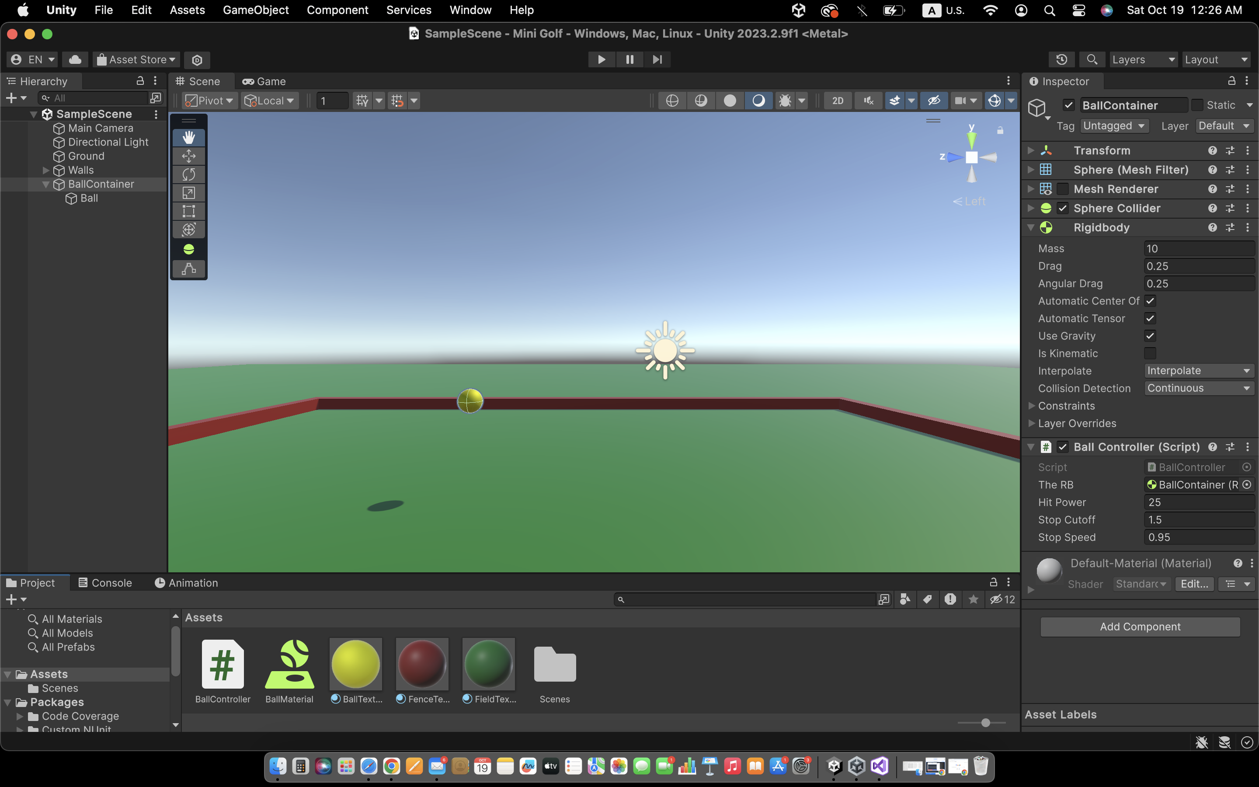Open the Collision Detection dropdown
Viewport: 1259px width, 787px height.
[1198, 388]
